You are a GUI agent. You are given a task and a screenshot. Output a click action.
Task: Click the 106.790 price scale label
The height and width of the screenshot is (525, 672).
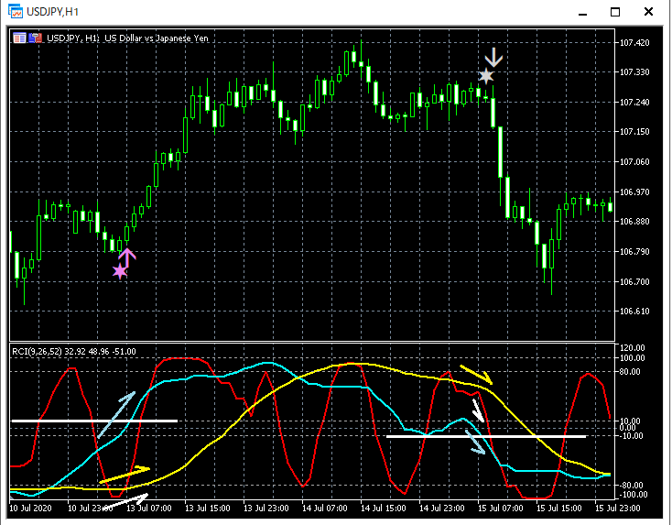pos(634,251)
